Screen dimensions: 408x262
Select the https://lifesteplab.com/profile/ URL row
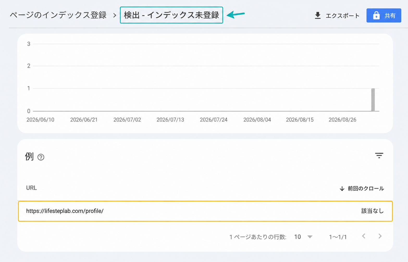205,211
